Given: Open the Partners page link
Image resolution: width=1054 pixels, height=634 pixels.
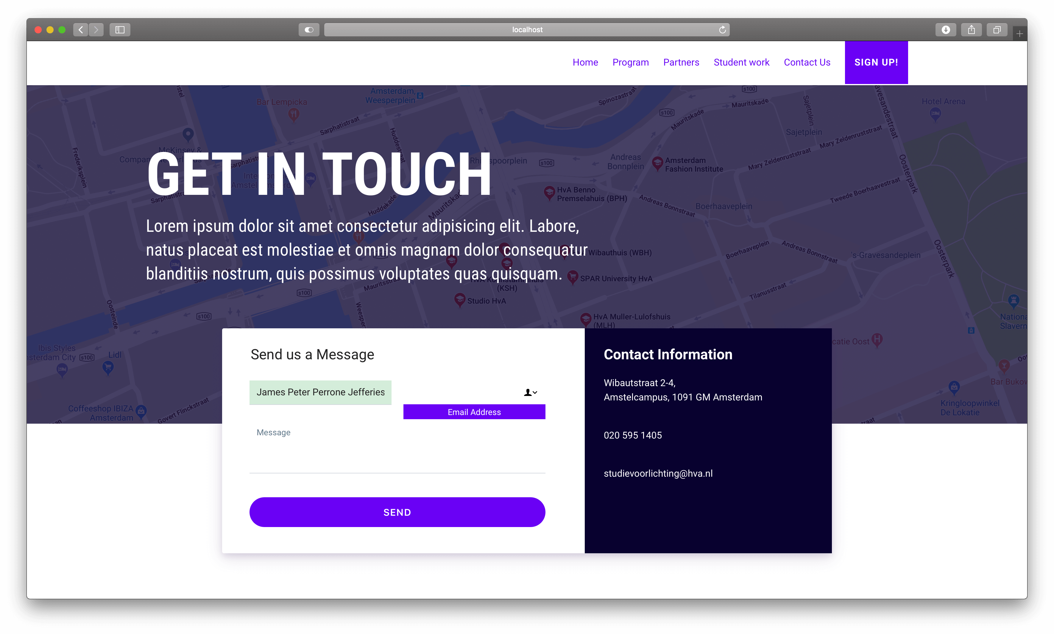Looking at the screenshot, I should coord(681,62).
